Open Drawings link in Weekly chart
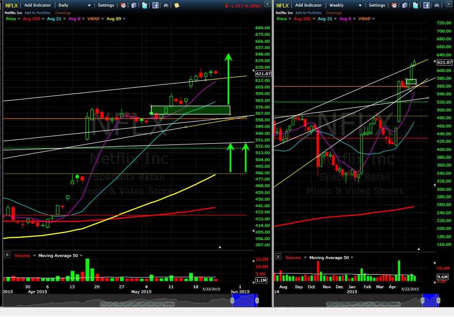 point(334,13)
